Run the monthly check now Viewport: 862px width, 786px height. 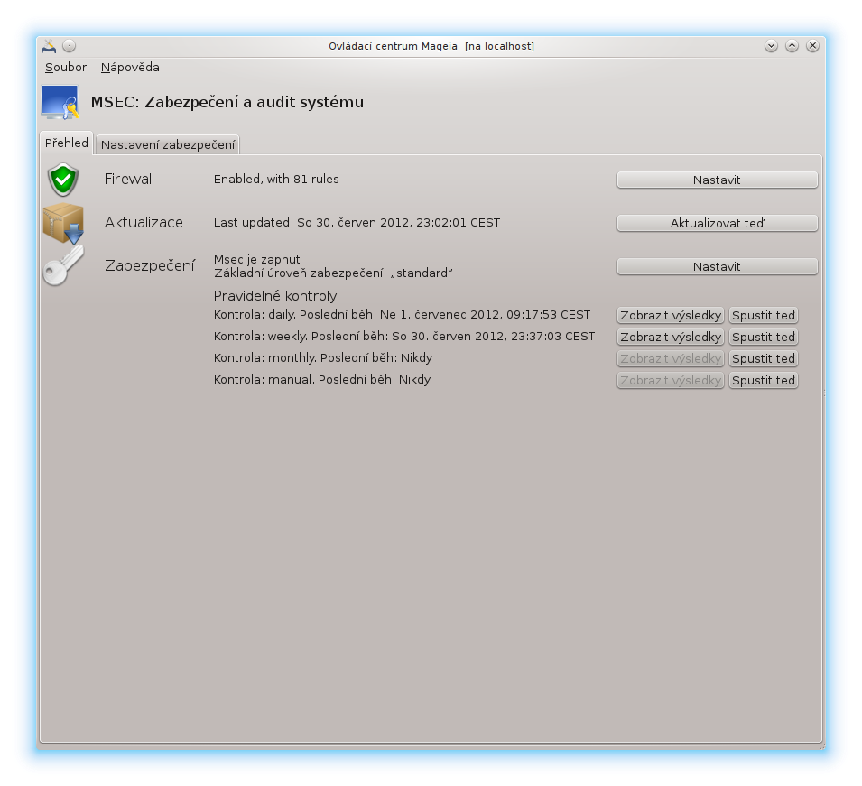pyautogui.click(x=764, y=359)
